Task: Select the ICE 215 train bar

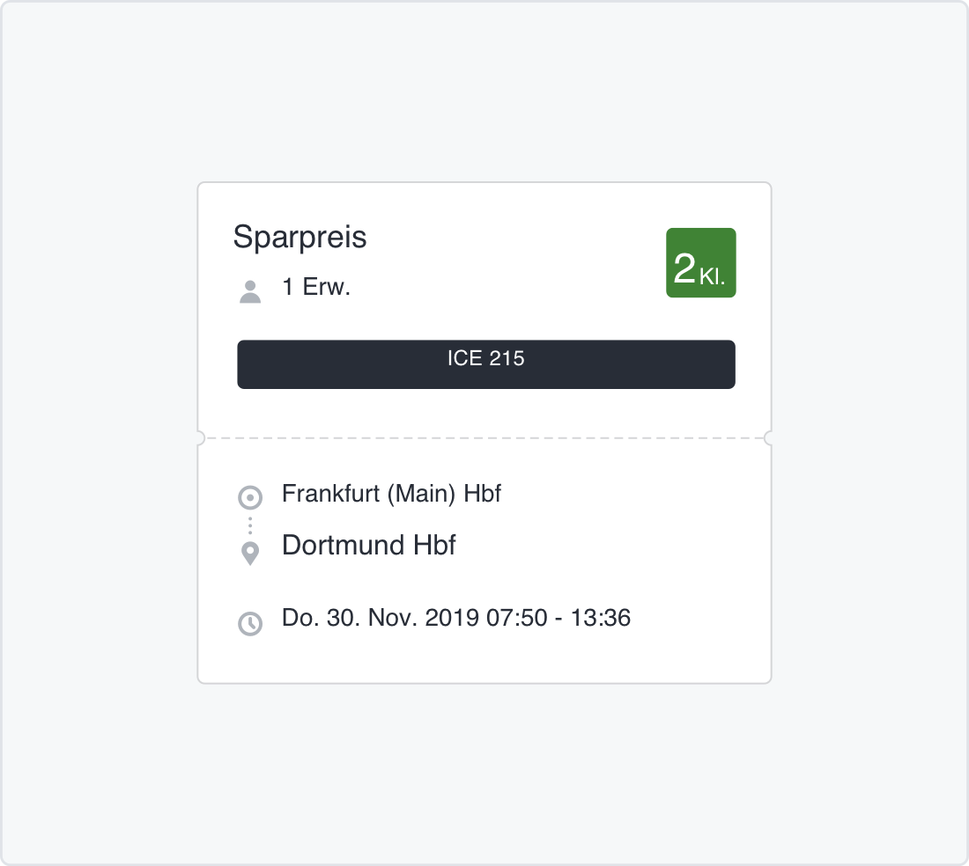Action: [x=486, y=363]
